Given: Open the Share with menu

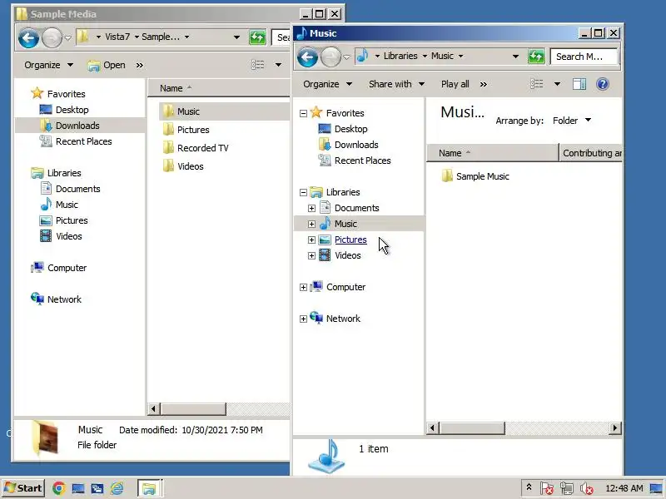Looking at the screenshot, I should tap(396, 84).
